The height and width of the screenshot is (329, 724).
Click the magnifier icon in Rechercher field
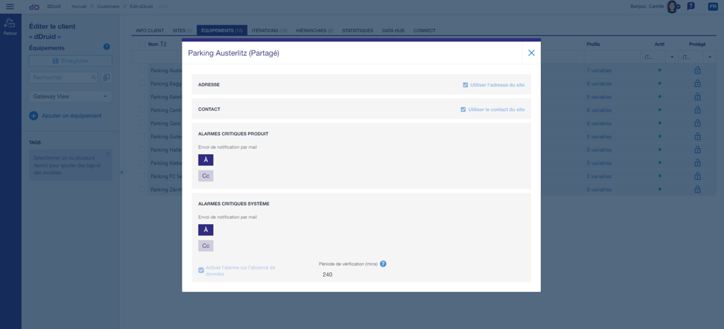(x=93, y=78)
